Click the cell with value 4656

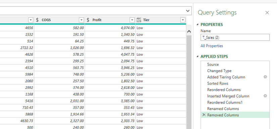coord(17,28)
